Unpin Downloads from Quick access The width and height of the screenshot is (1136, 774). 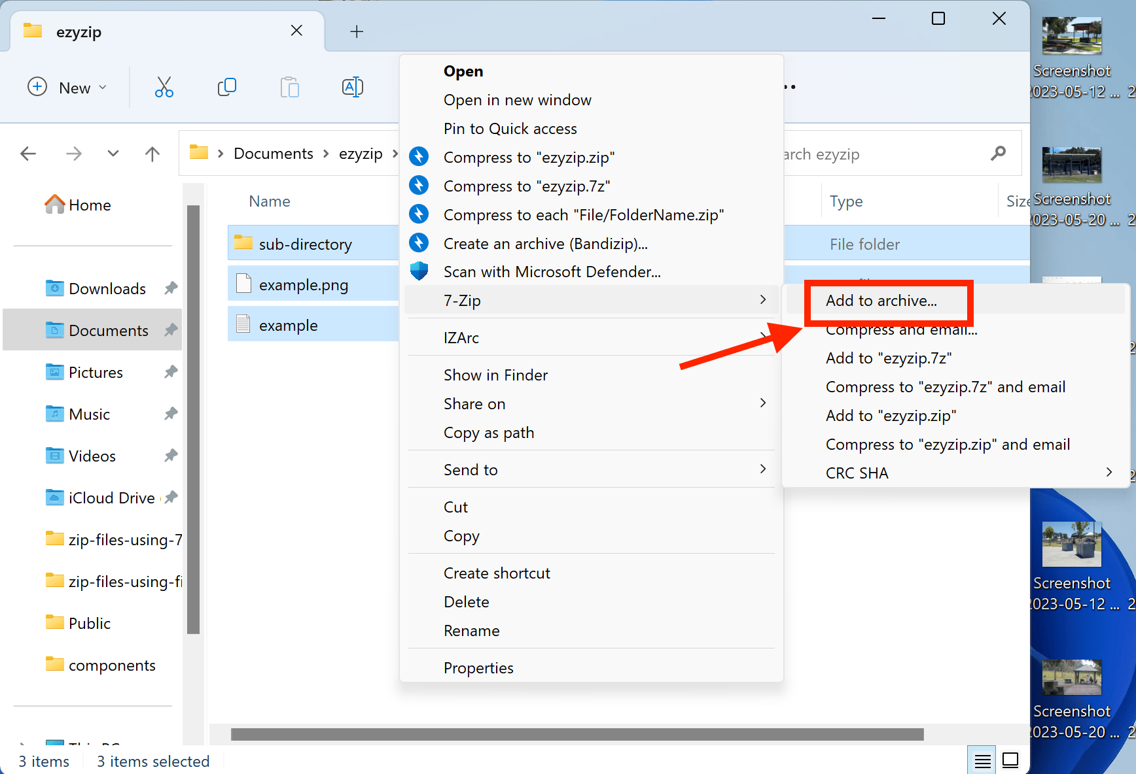171,288
